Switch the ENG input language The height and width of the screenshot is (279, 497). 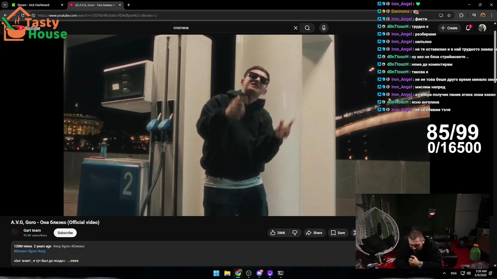coord(454,273)
